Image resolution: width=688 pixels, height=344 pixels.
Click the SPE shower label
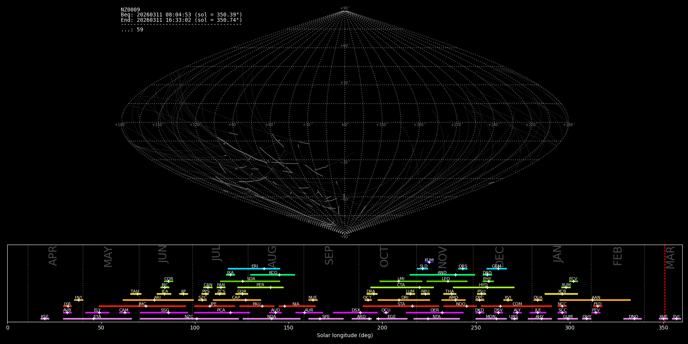pos(326,317)
